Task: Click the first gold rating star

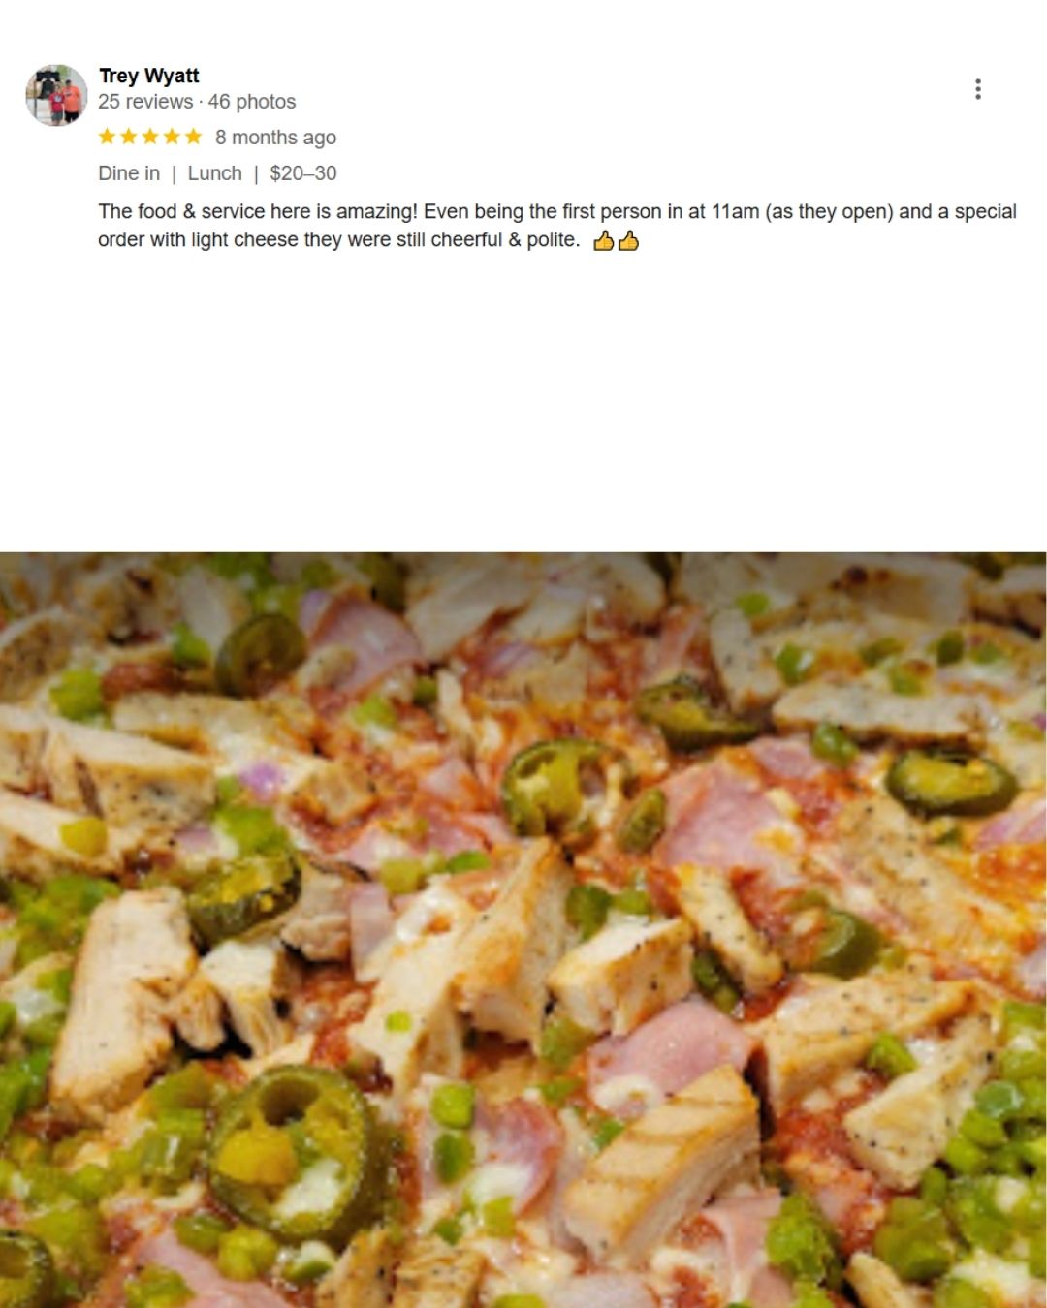Action: point(107,137)
